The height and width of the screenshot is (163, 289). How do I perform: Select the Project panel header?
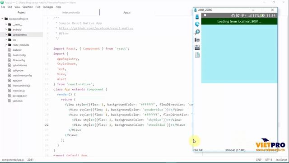[21, 13]
